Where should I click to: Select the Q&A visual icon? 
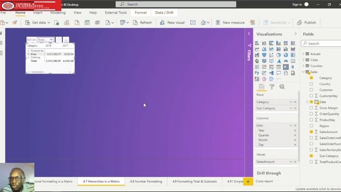279,73
